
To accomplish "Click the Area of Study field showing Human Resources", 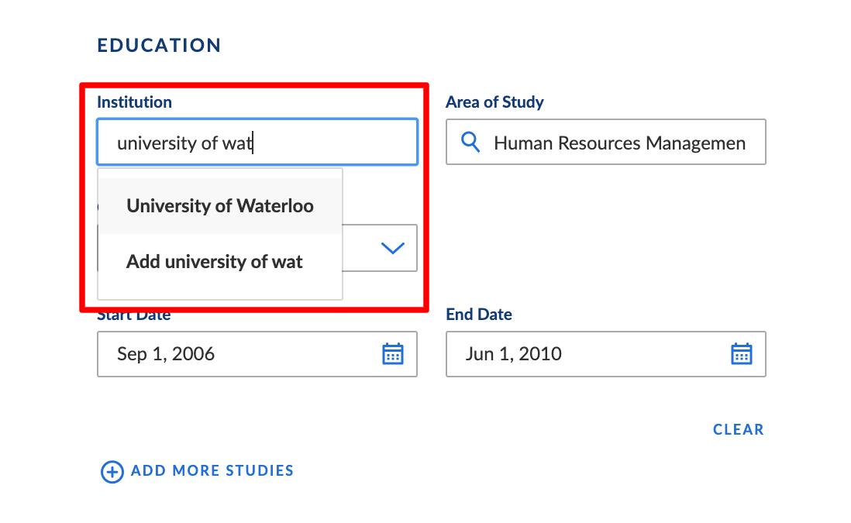I will 605,142.
